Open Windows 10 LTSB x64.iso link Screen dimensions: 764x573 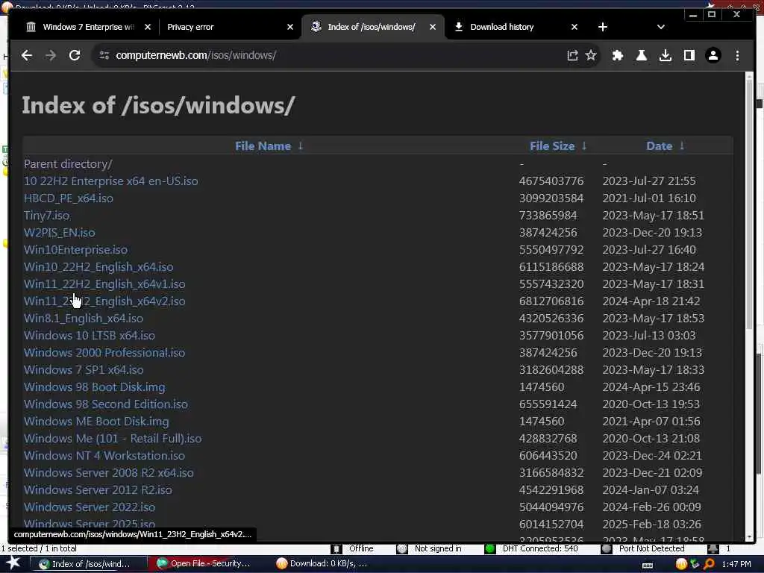90,336
